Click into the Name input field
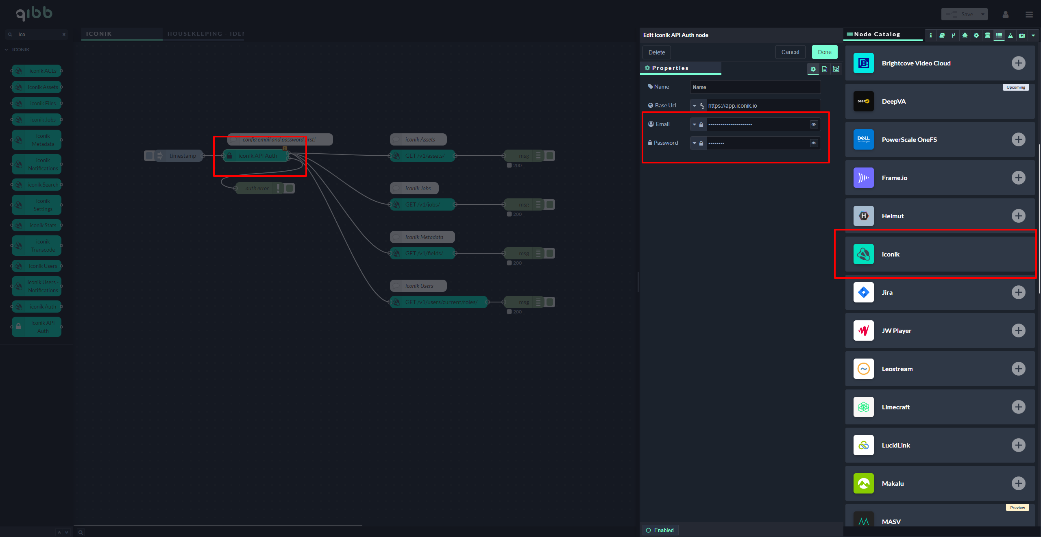1041x537 pixels. (755, 87)
